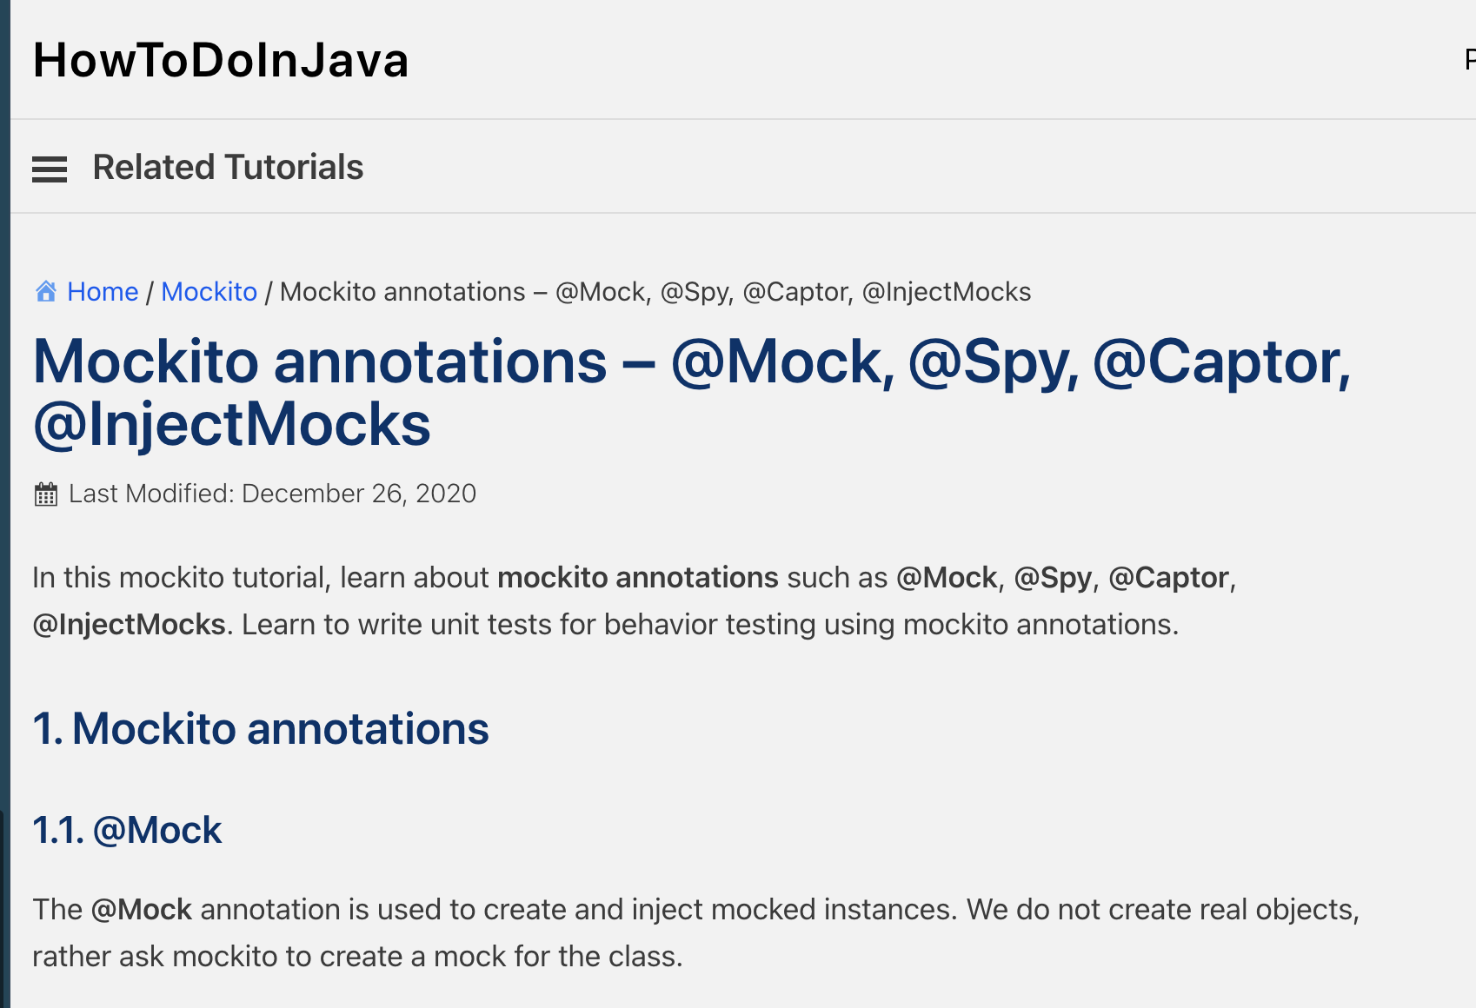Click the current page breadcrumb text
The image size is (1476, 1008).
tap(654, 292)
